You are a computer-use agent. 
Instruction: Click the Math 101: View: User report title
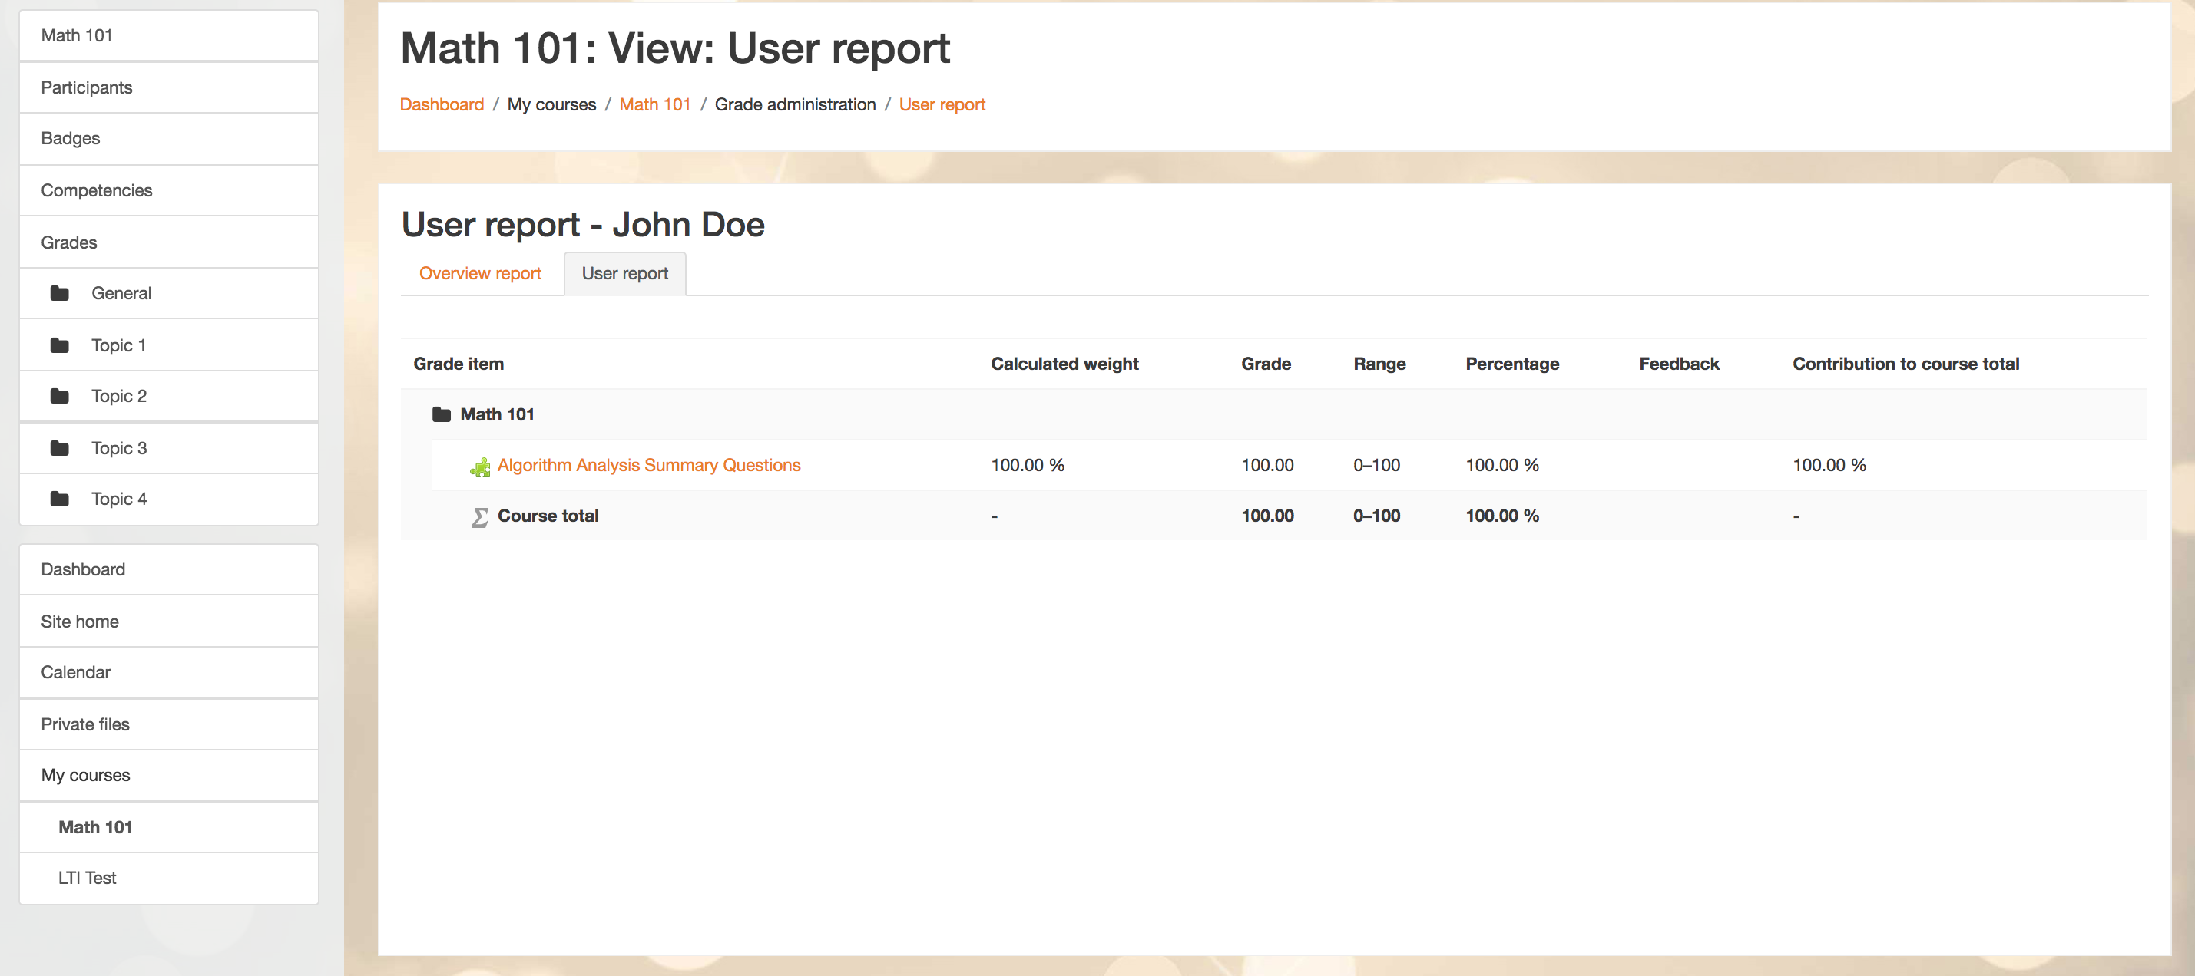(675, 48)
